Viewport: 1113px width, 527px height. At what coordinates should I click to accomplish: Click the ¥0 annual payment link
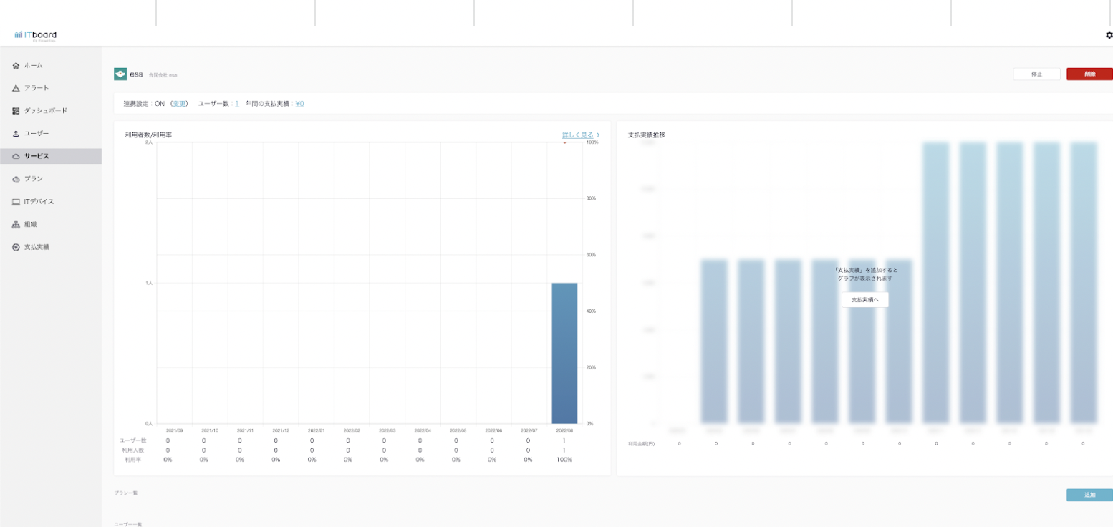[299, 104]
